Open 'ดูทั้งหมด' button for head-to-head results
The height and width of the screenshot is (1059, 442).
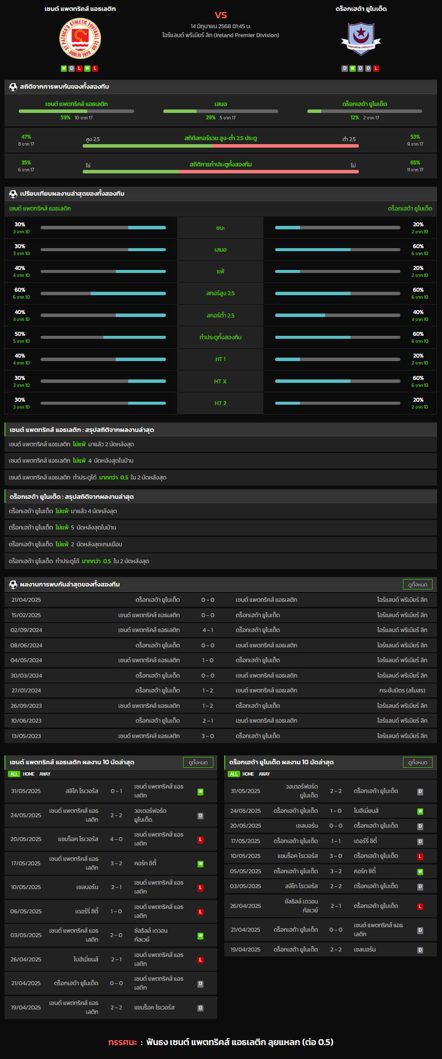418,584
